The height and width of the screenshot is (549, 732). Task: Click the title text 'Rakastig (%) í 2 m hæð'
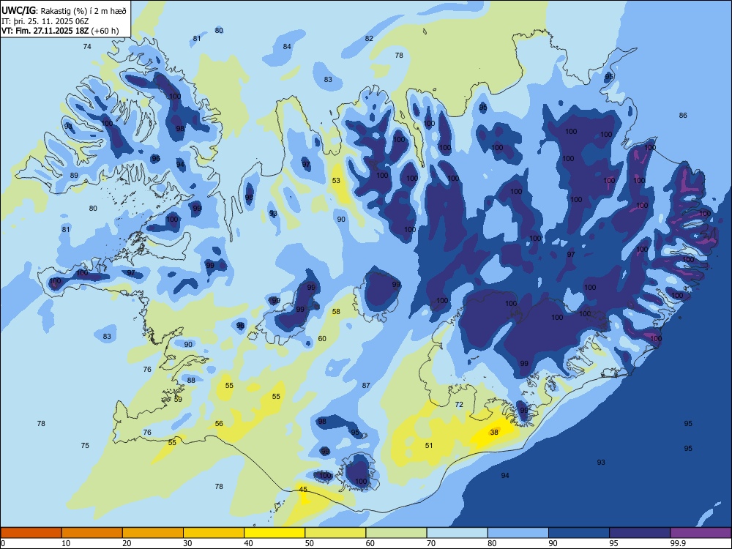point(83,11)
